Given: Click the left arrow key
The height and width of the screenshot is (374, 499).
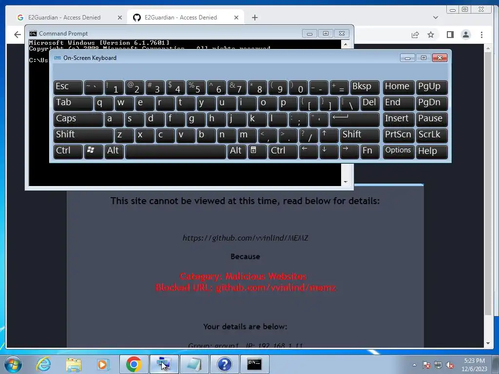Looking at the screenshot, I should tap(308, 151).
